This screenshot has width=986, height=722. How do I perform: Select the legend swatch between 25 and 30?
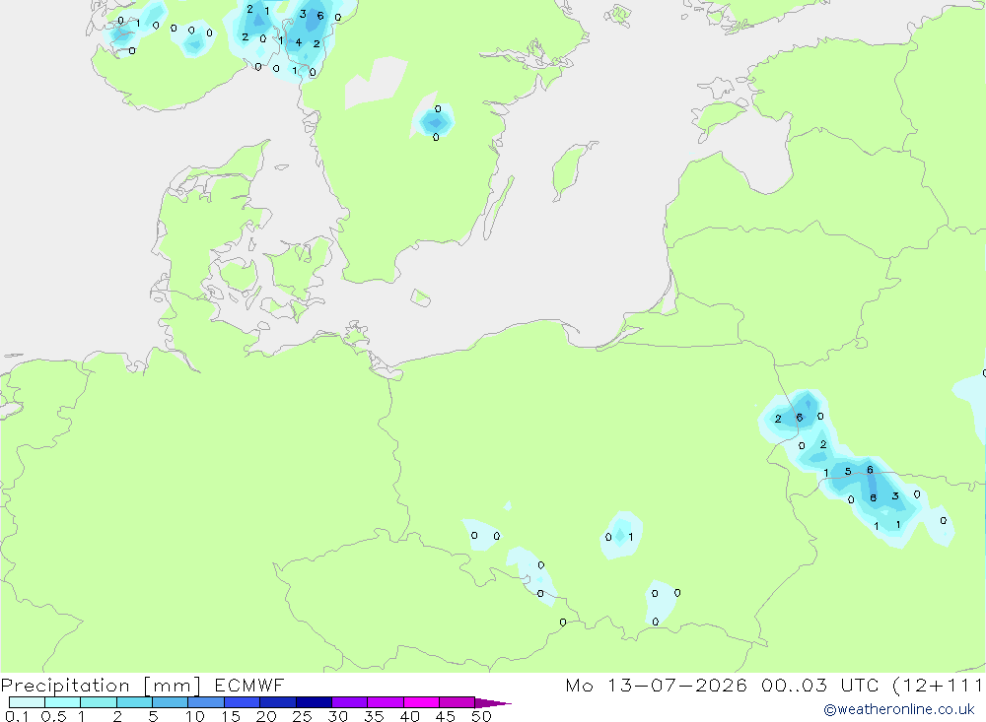point(314,702)
